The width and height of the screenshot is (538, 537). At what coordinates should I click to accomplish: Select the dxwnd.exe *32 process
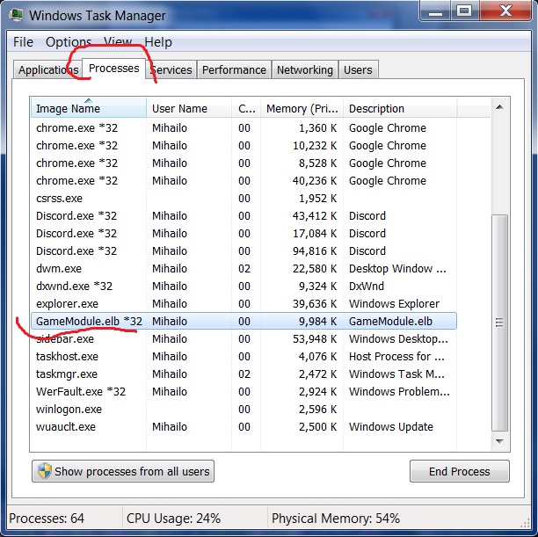244,287
